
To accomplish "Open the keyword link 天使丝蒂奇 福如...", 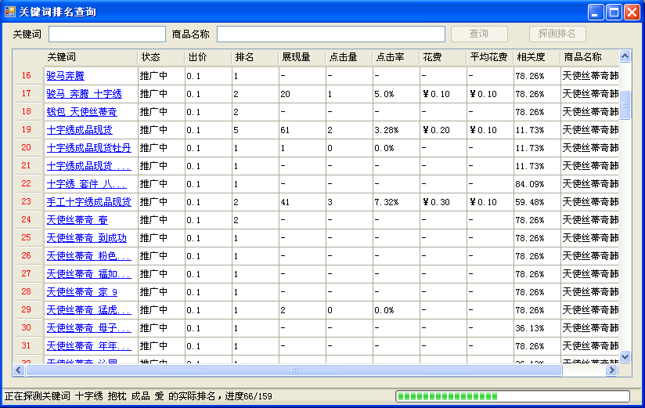I will coord(89,274).
